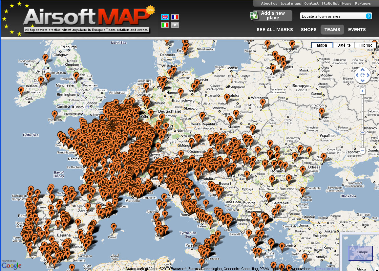
Task: Submit the location search with the blue arrow
Action: 368,16
